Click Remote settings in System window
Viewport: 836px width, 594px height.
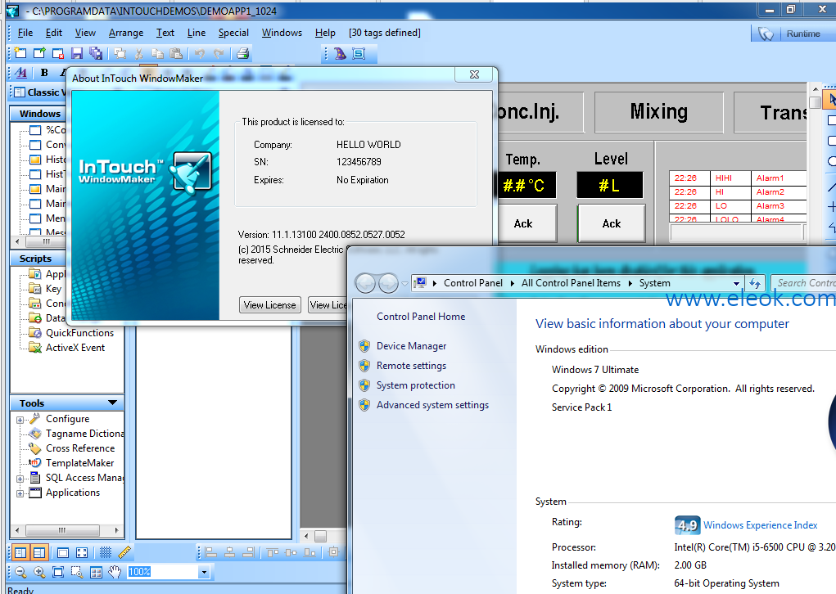click(x=411, y=366)
